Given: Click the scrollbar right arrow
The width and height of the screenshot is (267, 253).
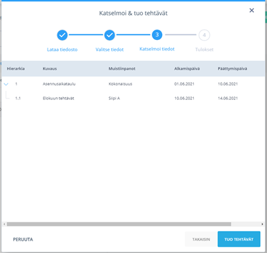Looking at the screenshot, I should [x=262, y=224].
